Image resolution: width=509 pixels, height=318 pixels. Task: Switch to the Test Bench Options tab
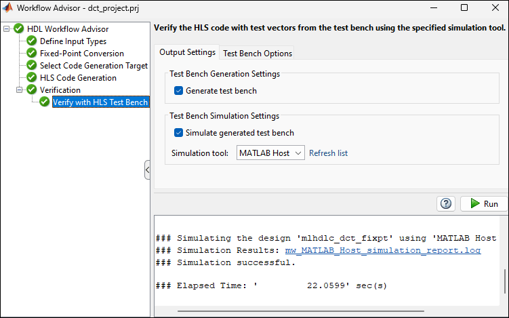[x=258, y=53]
